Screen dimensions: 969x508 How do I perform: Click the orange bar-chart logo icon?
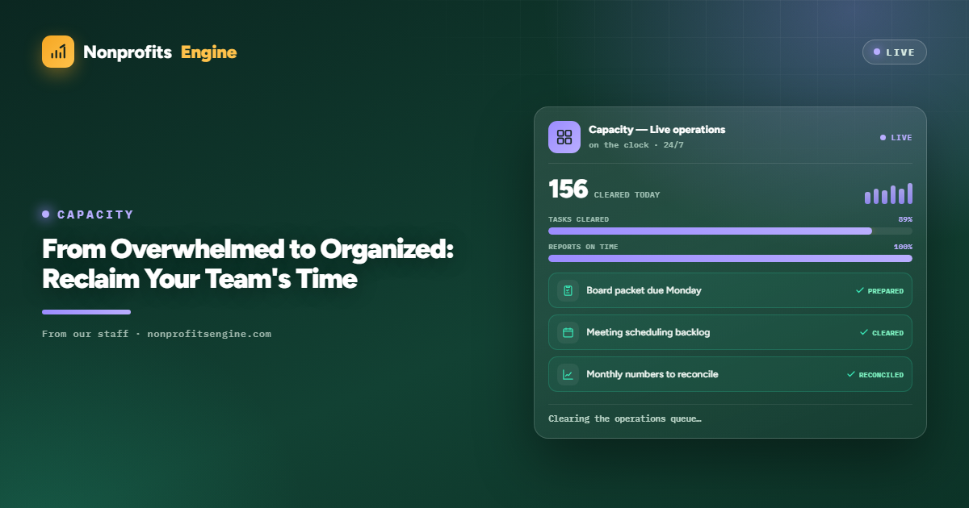tap(58, 52)
